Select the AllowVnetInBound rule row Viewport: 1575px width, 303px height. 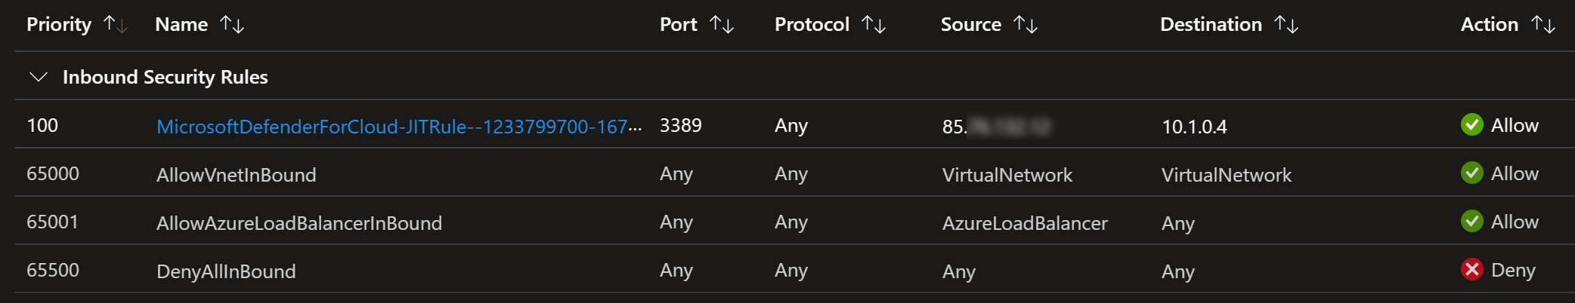click(x=794, y=173)
